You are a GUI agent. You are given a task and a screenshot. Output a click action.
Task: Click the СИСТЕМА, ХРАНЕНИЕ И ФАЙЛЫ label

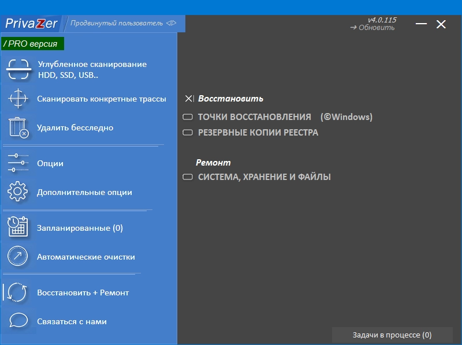tap(264, 177)
